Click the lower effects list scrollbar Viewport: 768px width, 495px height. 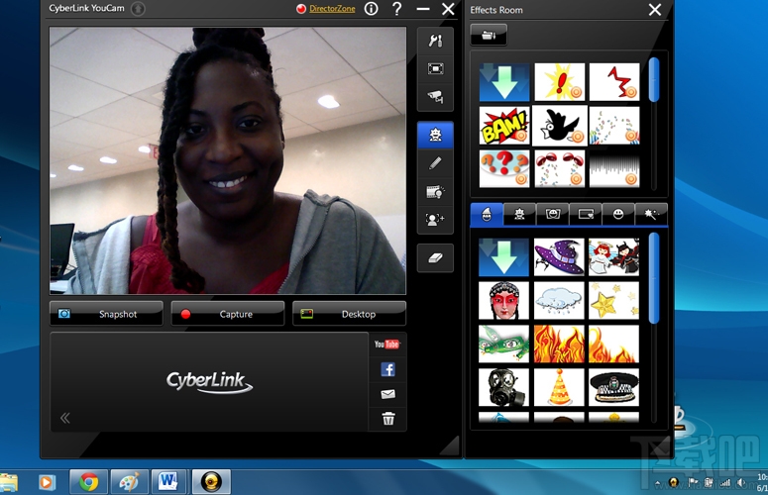[654, 278]
